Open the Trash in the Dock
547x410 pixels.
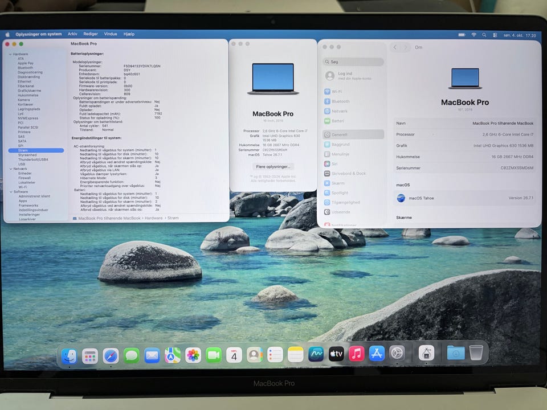(476, 352)
